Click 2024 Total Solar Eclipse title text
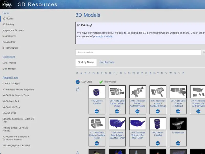Viewport: 205px width, 154px height. pos(138,135)
